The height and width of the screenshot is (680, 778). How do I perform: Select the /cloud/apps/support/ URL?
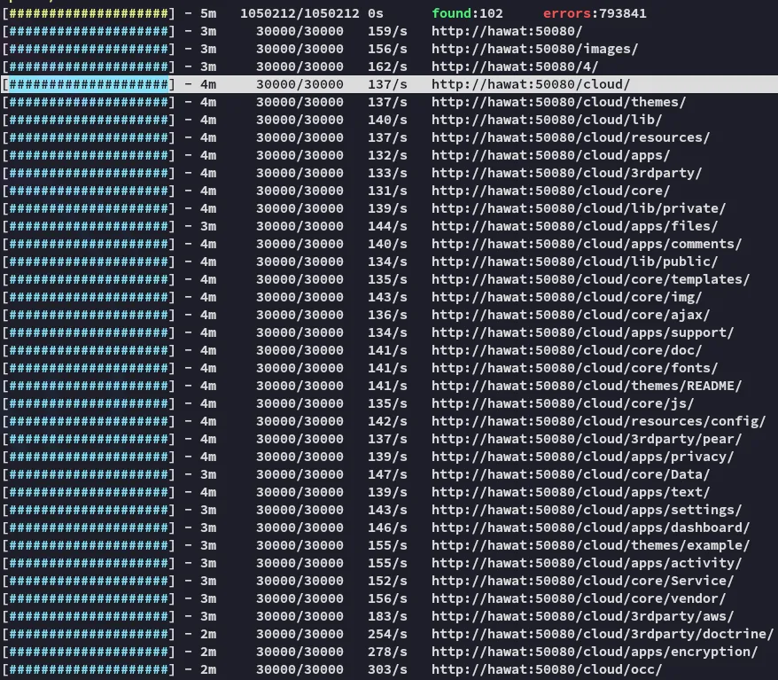tap(582, 332)
